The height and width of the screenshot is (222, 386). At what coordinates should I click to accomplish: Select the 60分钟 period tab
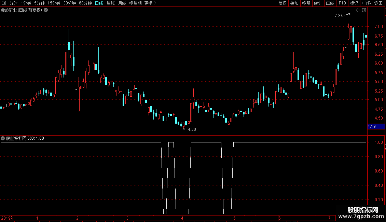[x=85, y=3]
